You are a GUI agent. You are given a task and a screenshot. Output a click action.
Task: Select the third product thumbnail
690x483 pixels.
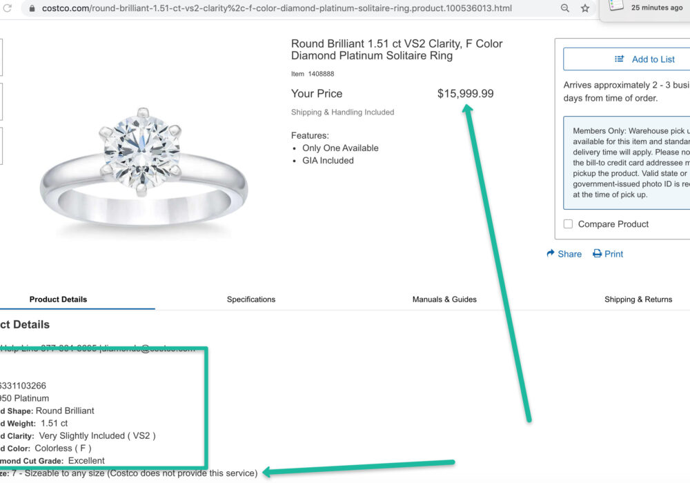click(1, 146)
